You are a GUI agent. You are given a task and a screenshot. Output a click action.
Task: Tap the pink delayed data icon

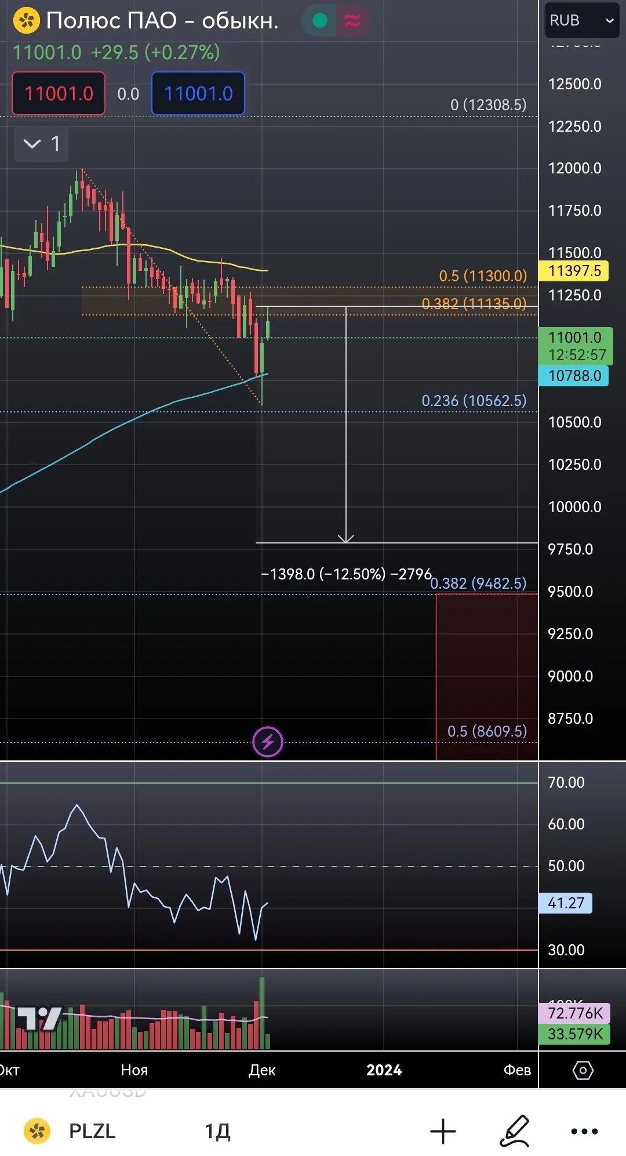click(352, 21)
